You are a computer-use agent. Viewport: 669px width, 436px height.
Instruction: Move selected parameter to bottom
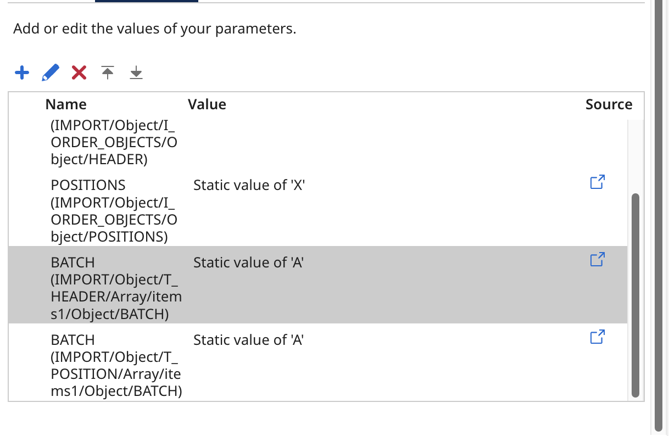[136, 72]
